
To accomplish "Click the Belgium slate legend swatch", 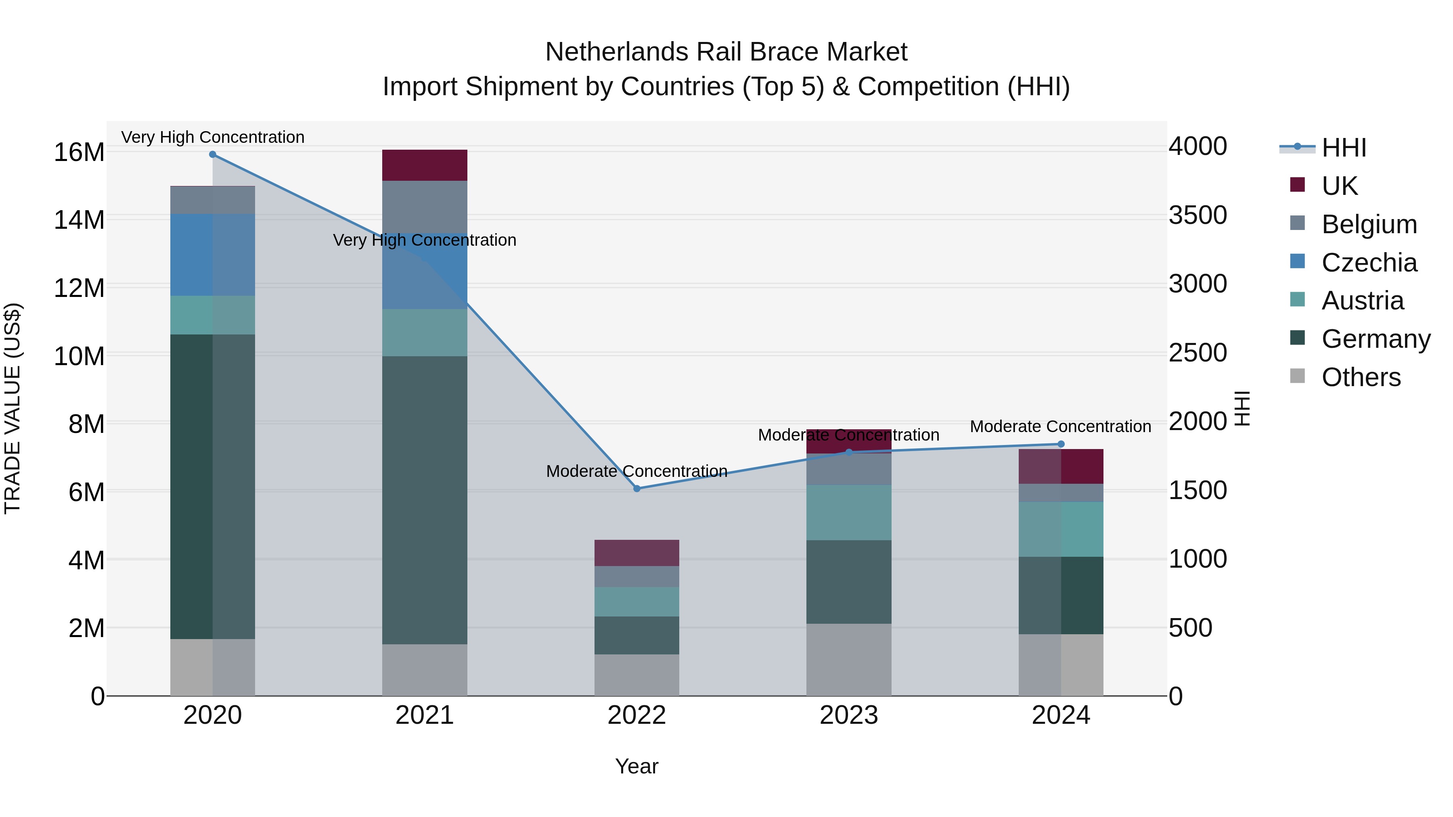I will [1297, 223].
